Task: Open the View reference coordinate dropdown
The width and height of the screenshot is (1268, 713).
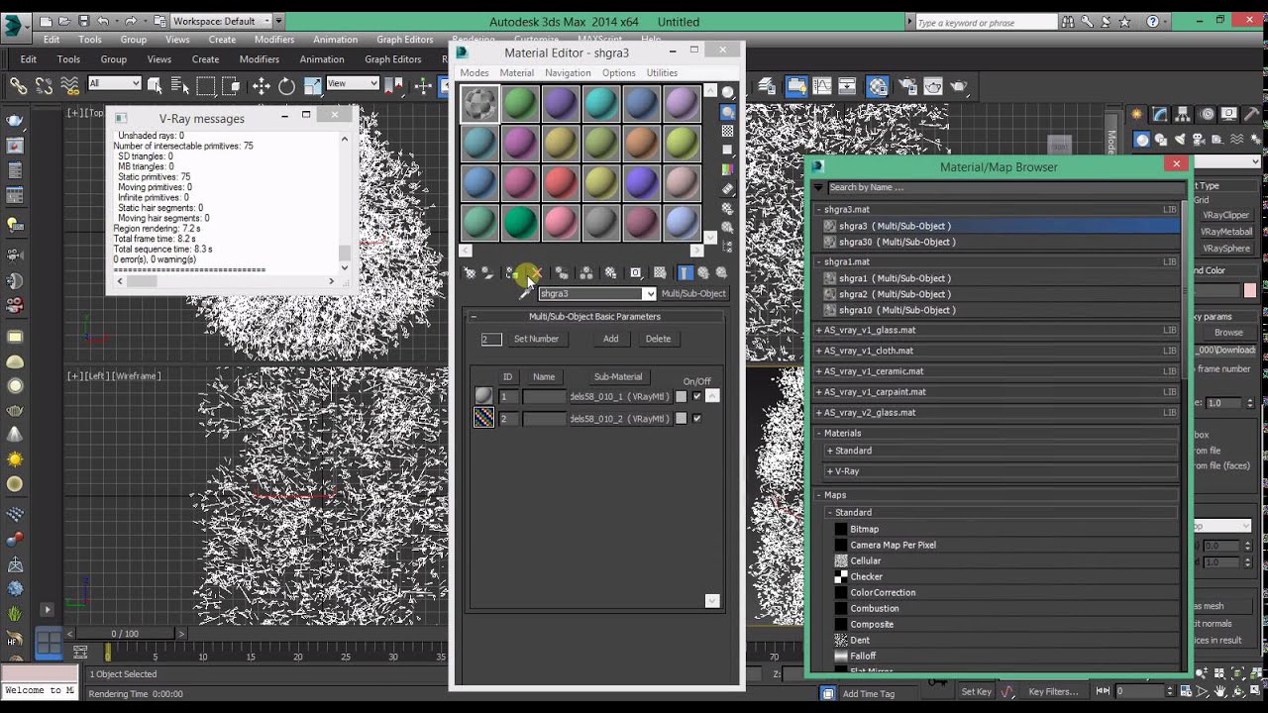Action: click(x=352, y=84)
